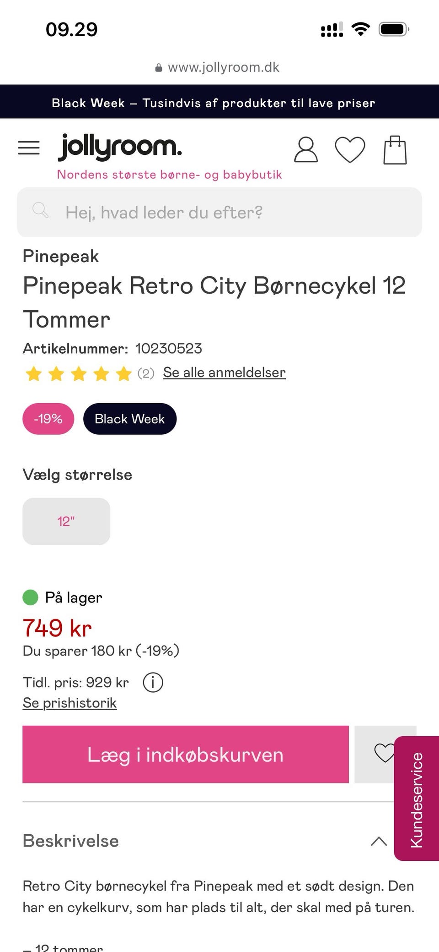Open 'Se alle anmeldelser' link

(x=224, y=372)
